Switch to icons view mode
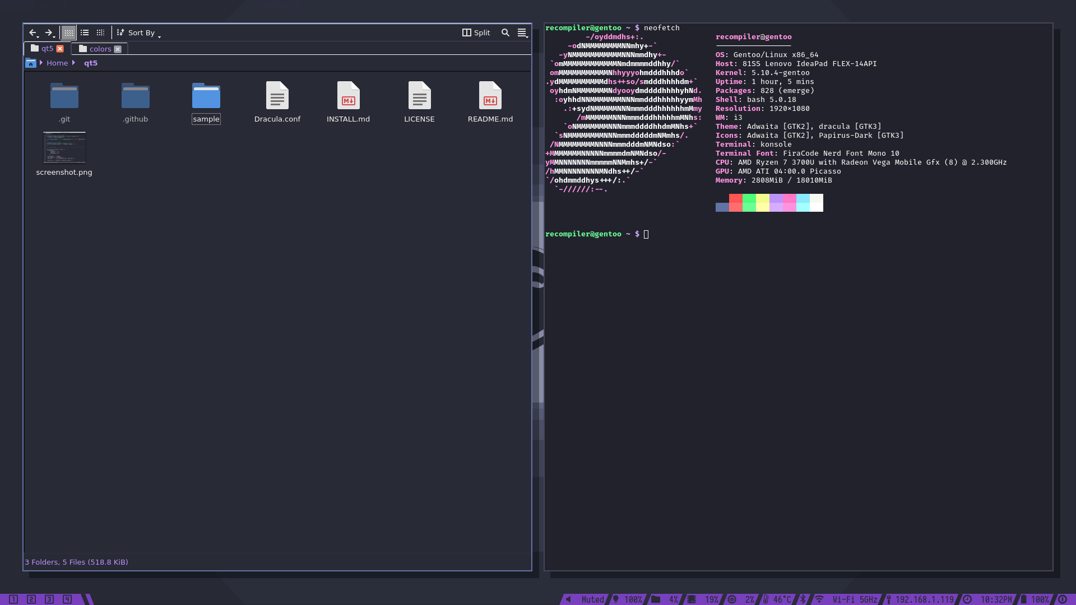Screen dimensions: 1076x605 [x=68, y=33]
